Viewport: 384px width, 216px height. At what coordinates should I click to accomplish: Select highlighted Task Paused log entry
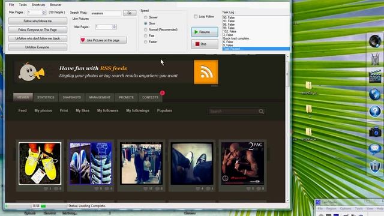pos(256,49)
